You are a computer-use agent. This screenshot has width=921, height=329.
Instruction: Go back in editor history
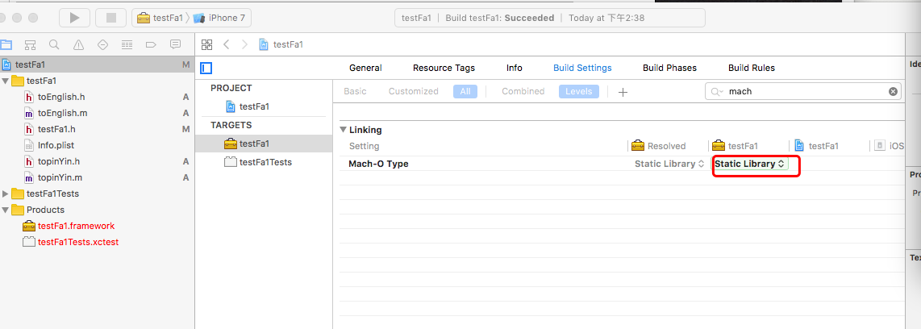(226, 44)
